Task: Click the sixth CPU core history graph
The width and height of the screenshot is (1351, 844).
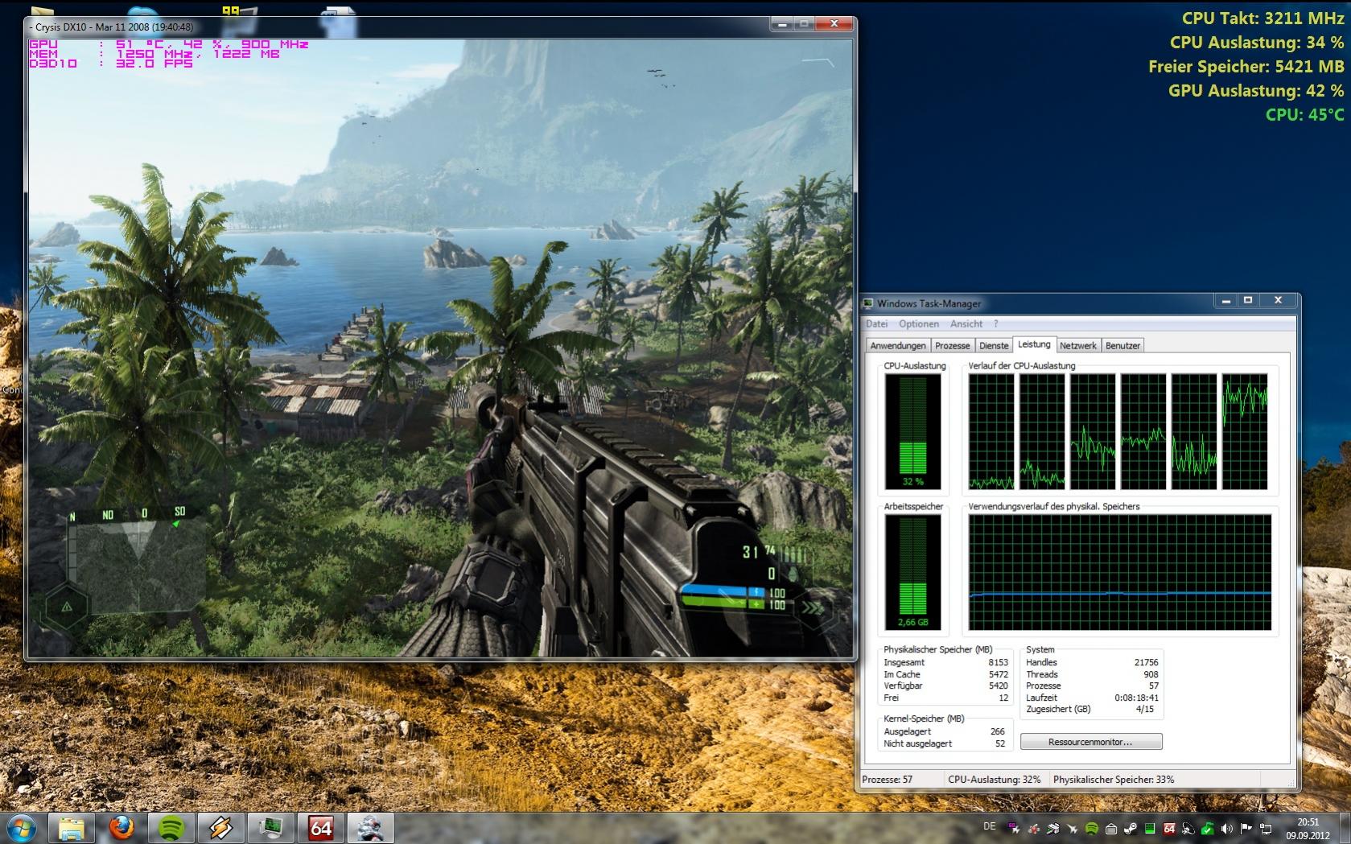Action: [x=1244, y=431]
